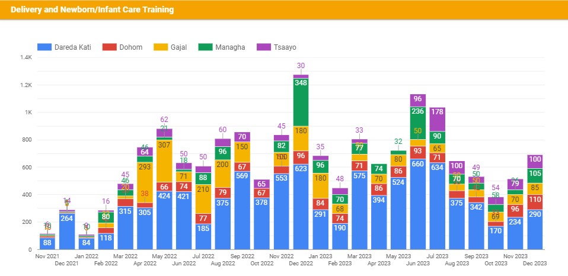Click the Apr 2022 Gajal segment 293

coord(145,182)
